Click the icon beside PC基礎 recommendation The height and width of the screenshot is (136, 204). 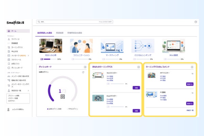(x=192, y=93)
